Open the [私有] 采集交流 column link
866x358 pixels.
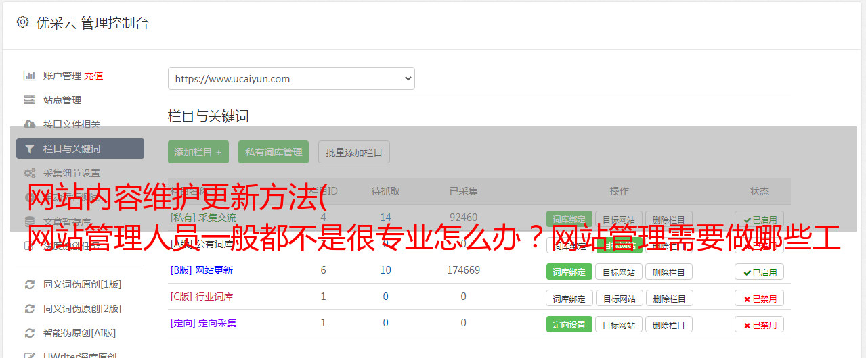(x=203, y=218)
